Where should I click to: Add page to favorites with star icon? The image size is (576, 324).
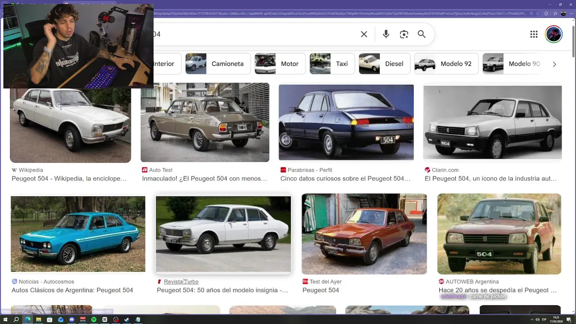(538, 13)
